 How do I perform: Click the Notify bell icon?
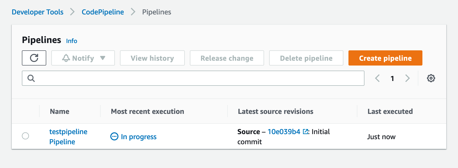coord(66,58)
